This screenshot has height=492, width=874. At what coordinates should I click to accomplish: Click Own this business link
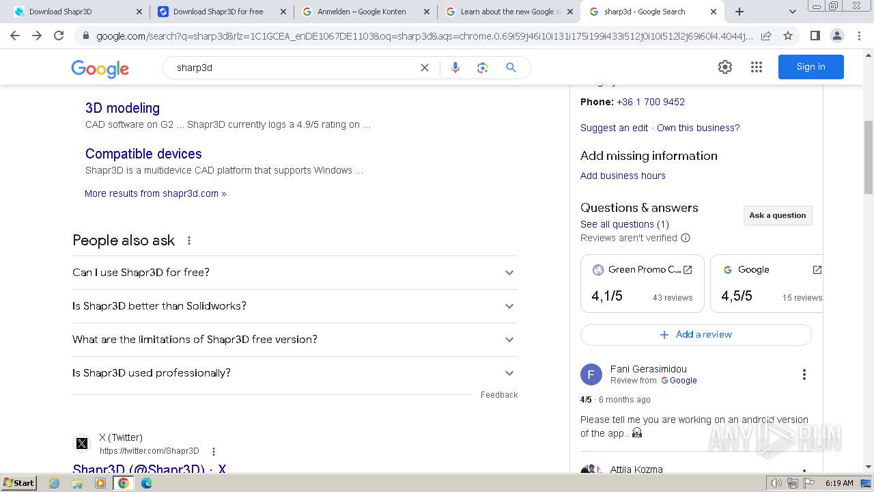(x=698, y=128)
